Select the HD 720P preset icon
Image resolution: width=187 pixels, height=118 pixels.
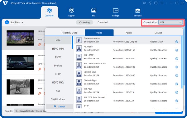tap(79, 91)
